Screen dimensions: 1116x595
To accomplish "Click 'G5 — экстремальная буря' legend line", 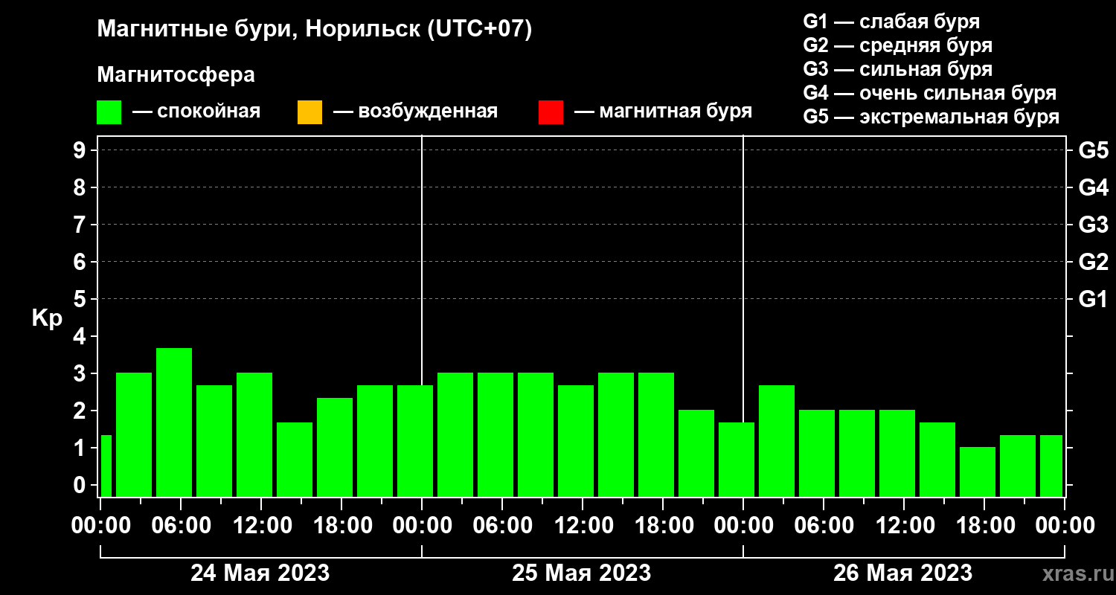I will tap(931, 118).
